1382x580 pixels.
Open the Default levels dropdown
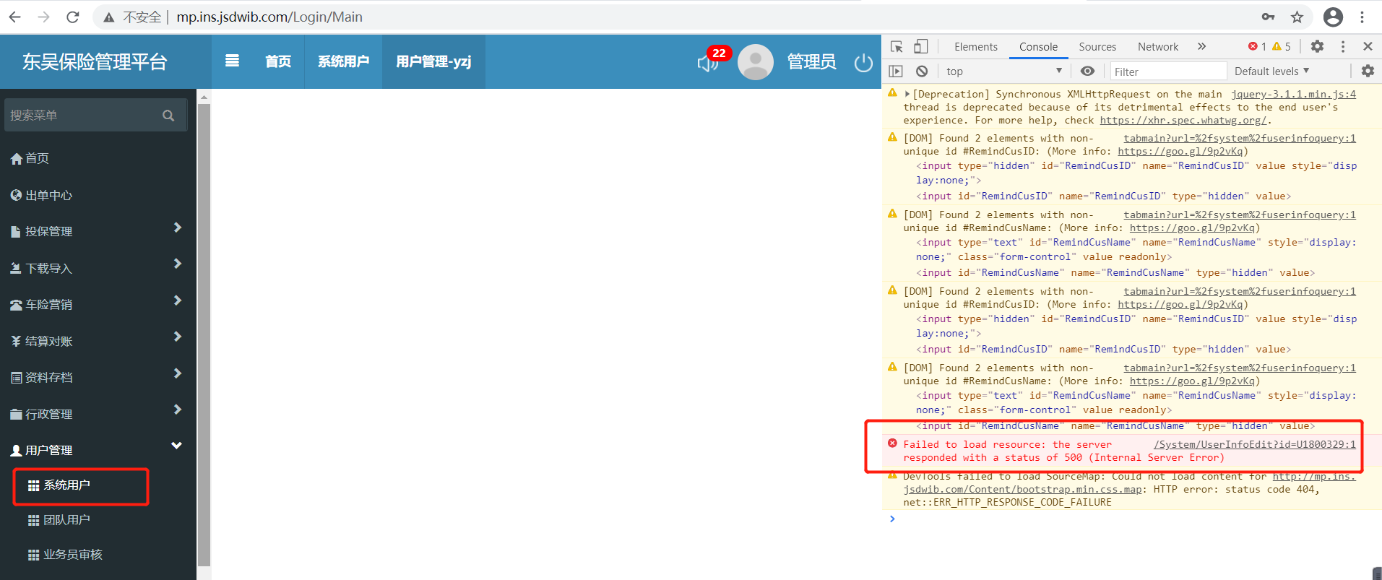pos(1272,72)
